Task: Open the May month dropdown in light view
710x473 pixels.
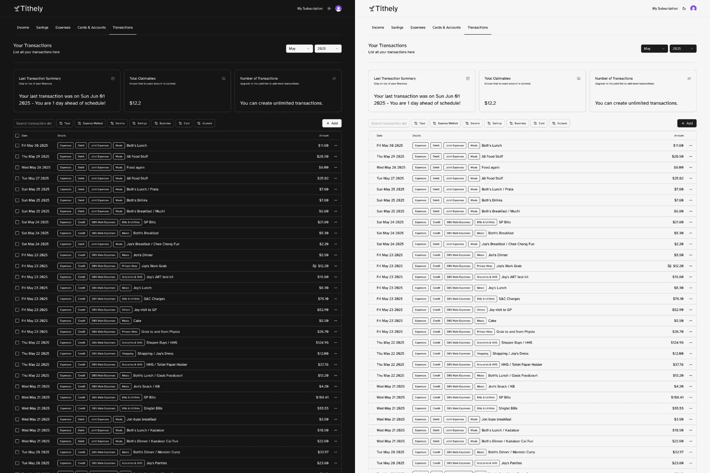Action: tap(654, 49)
